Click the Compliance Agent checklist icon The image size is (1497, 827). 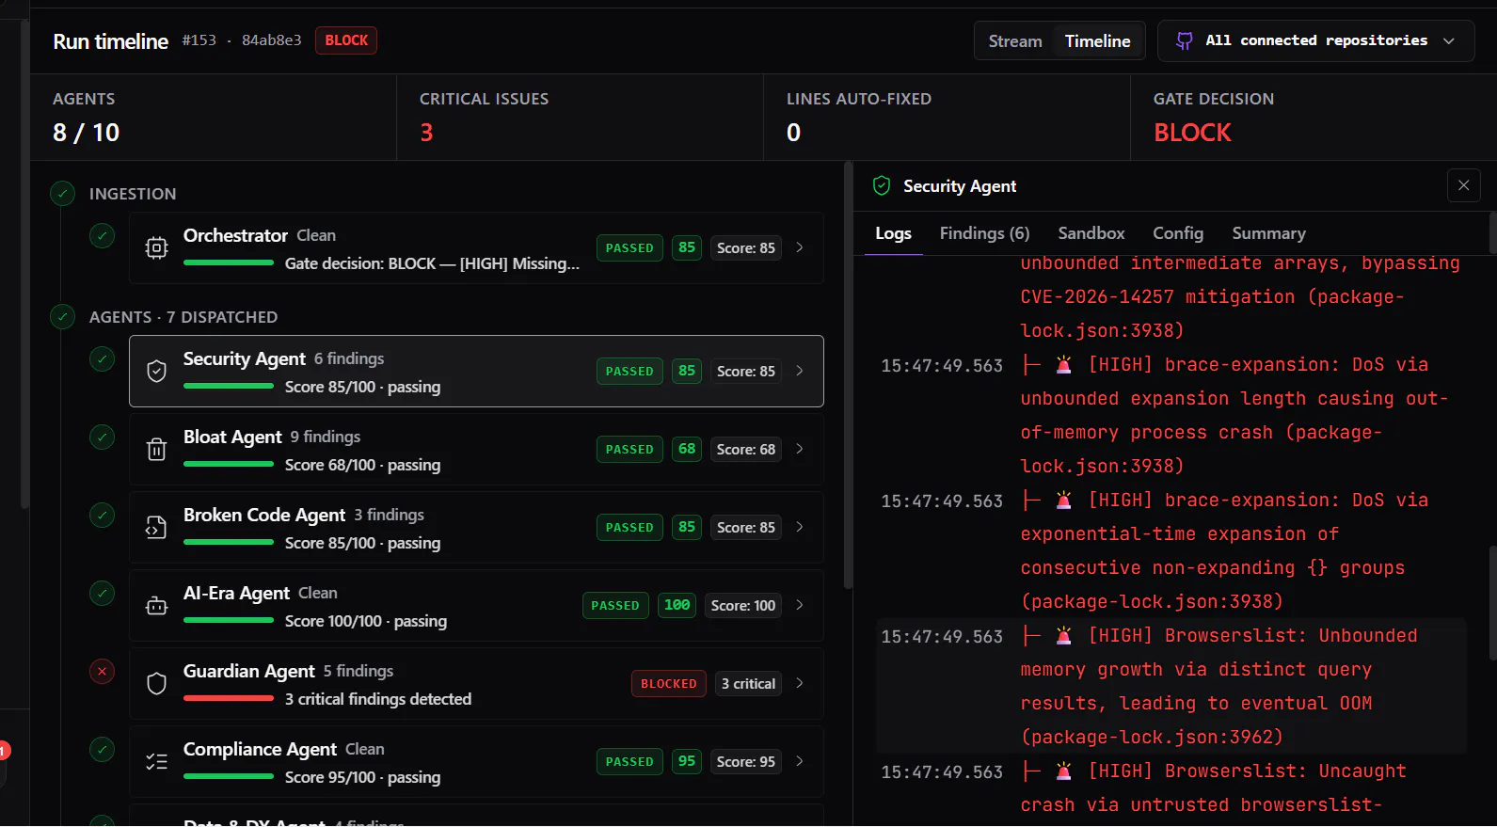click(x=157, y=761)
